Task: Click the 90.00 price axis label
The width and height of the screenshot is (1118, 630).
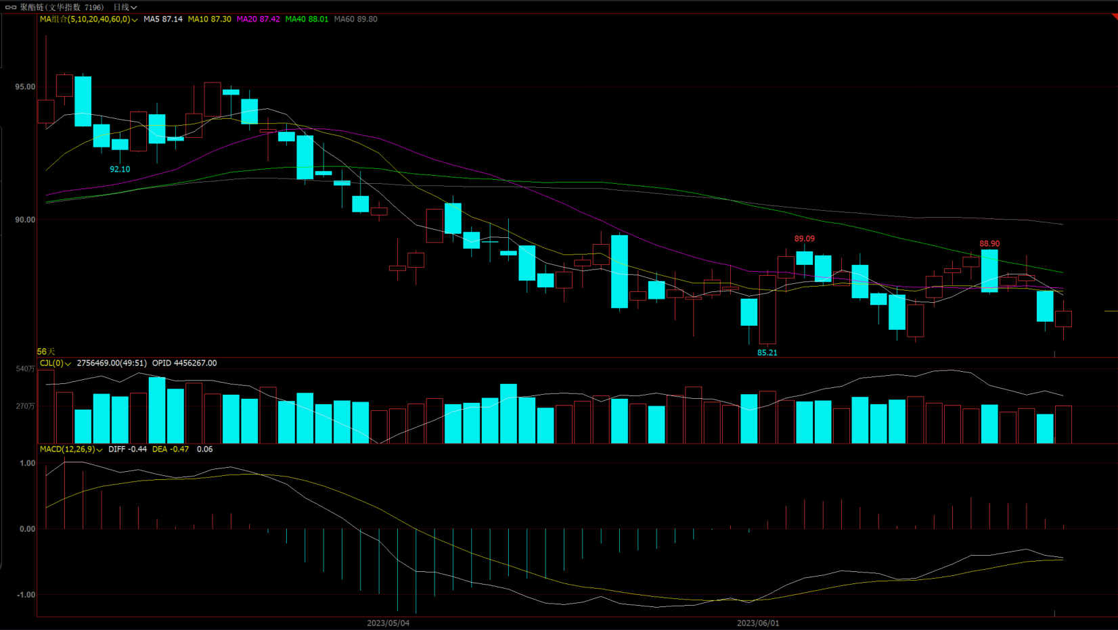Action: (25, 220)
